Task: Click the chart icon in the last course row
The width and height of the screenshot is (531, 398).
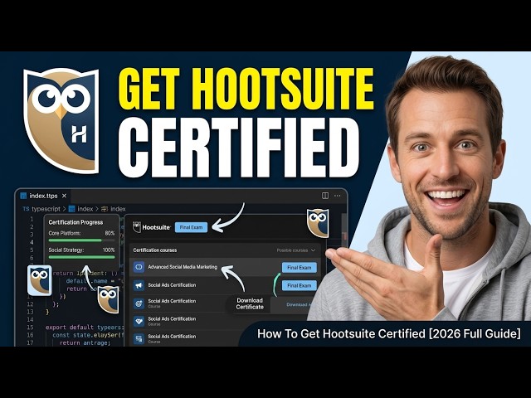Action: point(139,339)
